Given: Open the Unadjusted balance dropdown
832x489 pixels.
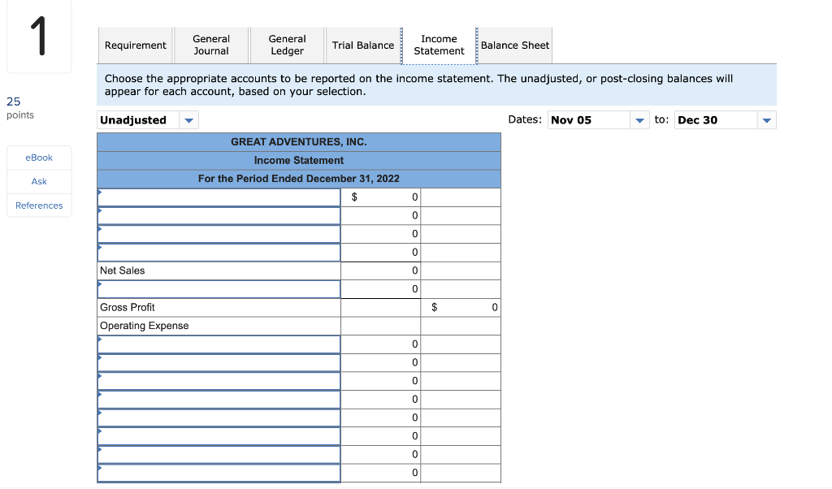Looking at the screenshot, I should (x=189, y=119).
